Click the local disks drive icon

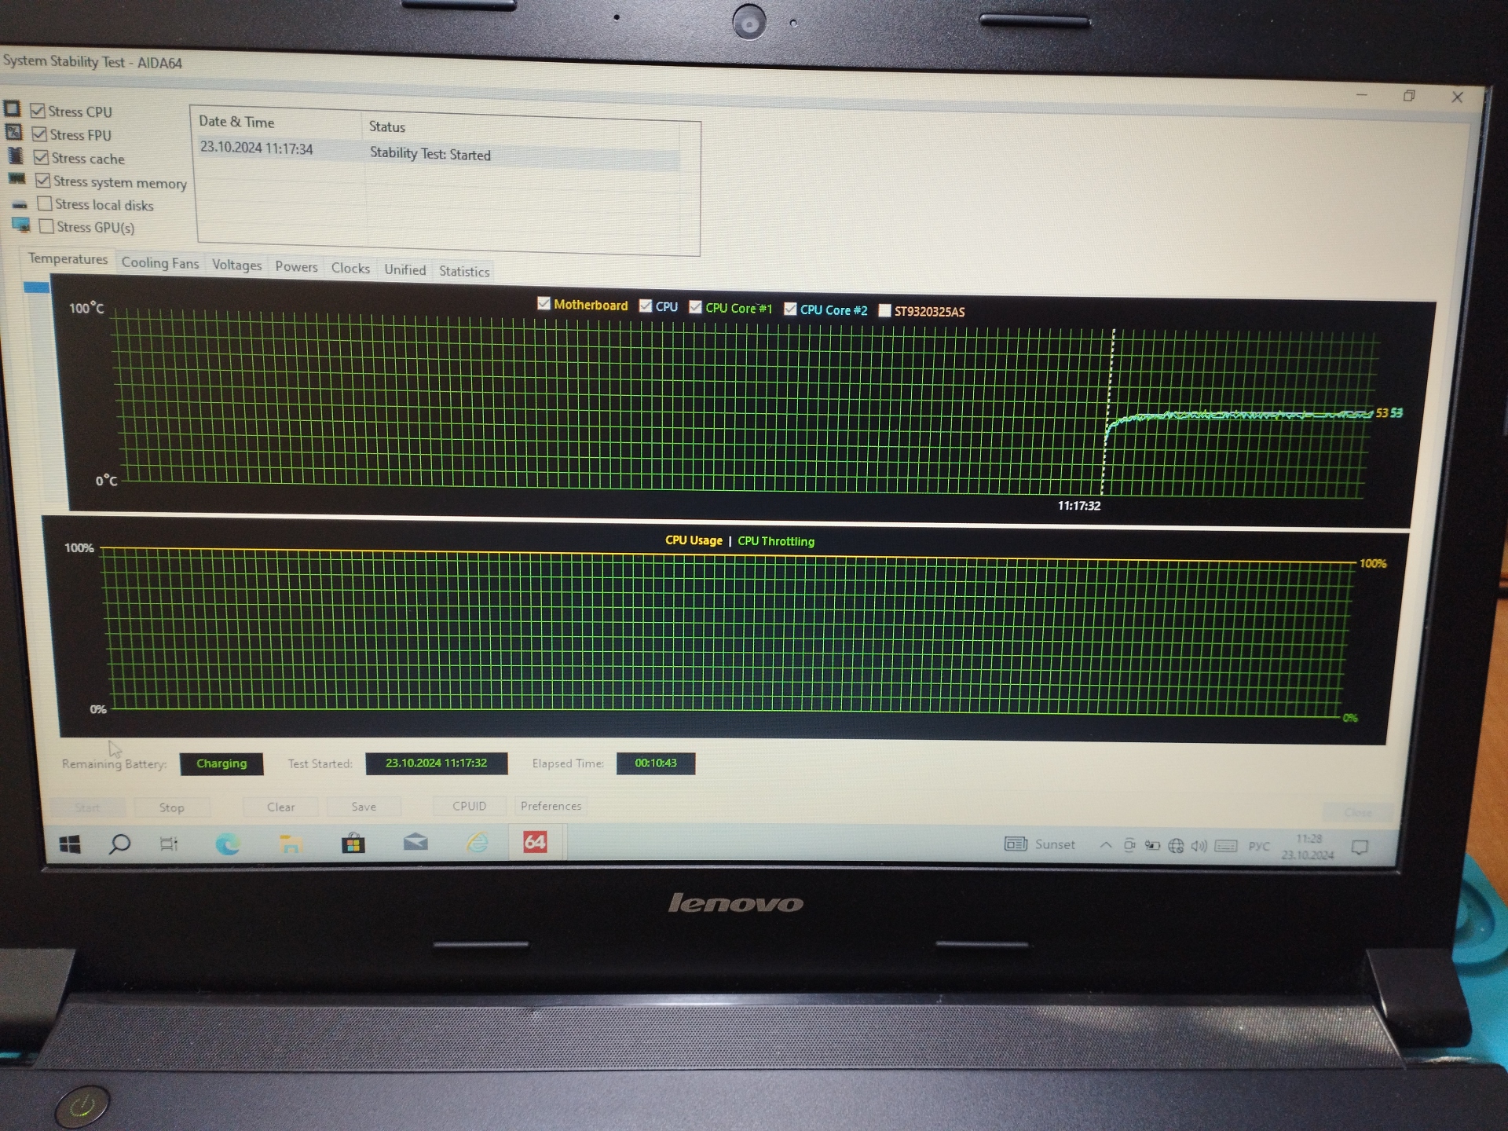click(20, 204)
